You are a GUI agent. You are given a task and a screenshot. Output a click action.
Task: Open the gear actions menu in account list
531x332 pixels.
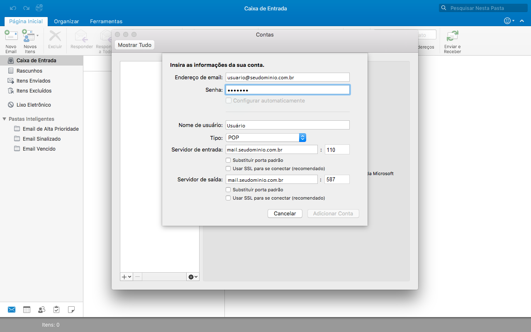coord(192,277)
